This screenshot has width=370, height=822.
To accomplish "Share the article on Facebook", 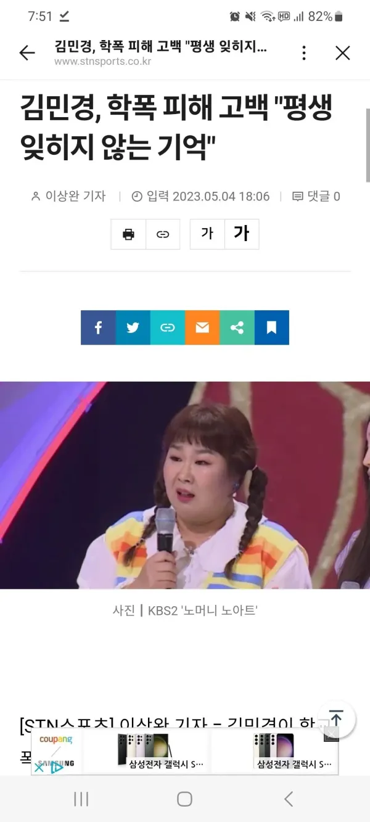I will (98, 327).
